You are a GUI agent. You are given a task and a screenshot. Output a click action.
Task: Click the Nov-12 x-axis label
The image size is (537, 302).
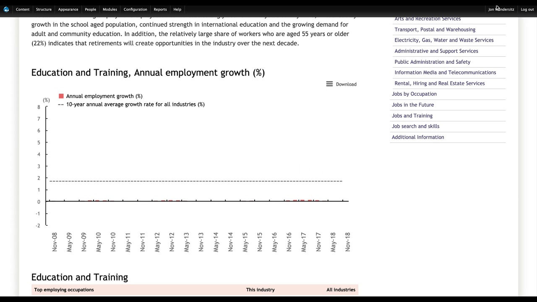click(172, 242)
